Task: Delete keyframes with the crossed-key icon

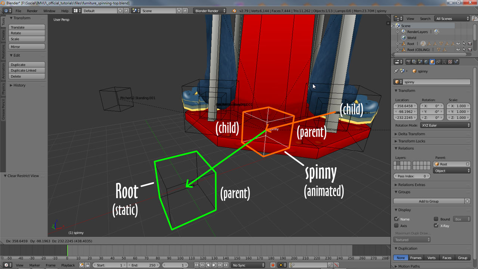Action: click(x=336, y=265)
